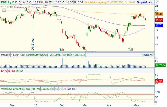Click the IVHV study label

click(5, 71)
